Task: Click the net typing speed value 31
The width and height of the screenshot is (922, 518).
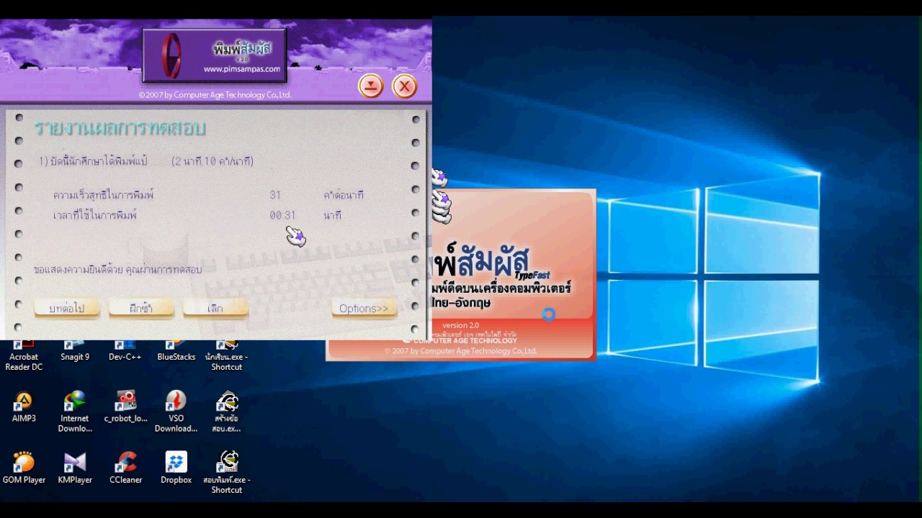Action: tap(275, 195)
